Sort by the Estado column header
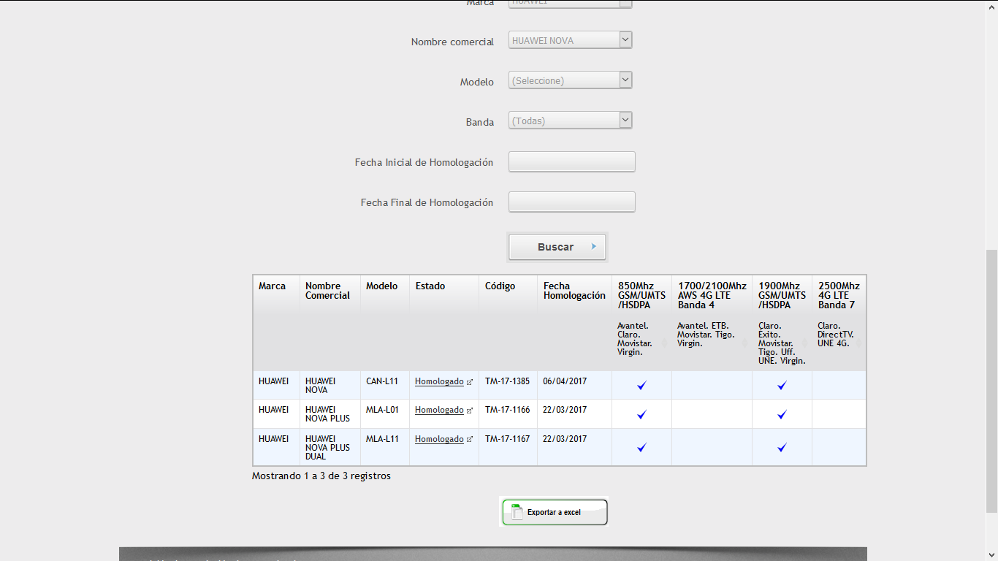The image size is (998, 561). [444, 323]
